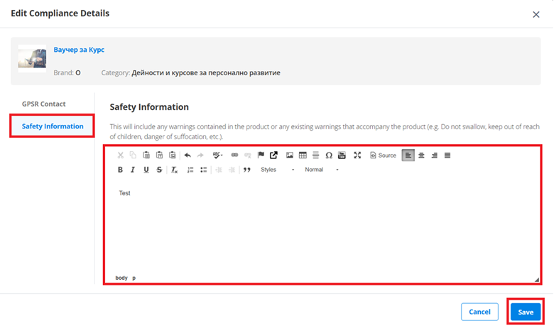Increase the indent
This screenshot has height=328, width=554.
232,170
